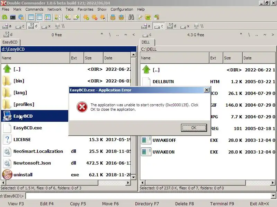Click the select group plus icon
Viewport: 277px width, 207px height.
coord(86,17)
